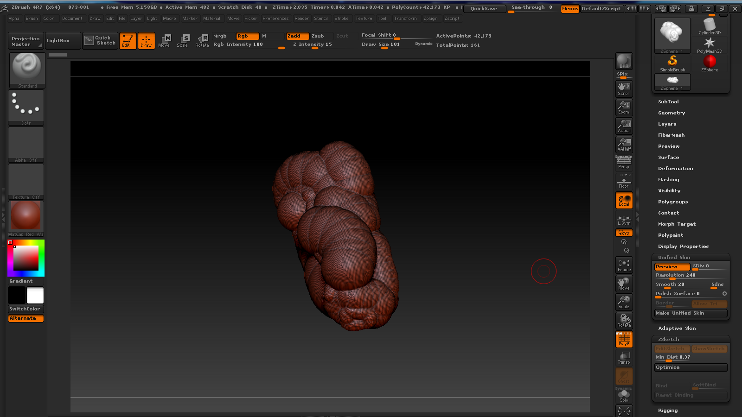742x417 pixels.
Task: Expand the Layers section
Action: click(x=667, y=124)
